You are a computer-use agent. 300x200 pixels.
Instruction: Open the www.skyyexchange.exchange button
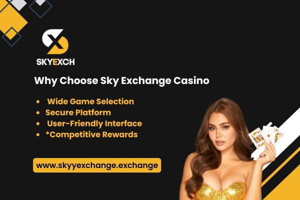click(97, 165)
